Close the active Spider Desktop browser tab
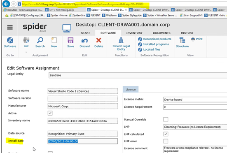Image resolution: width=227 pixels, height=153 pixels. click(x=126, y=10)
